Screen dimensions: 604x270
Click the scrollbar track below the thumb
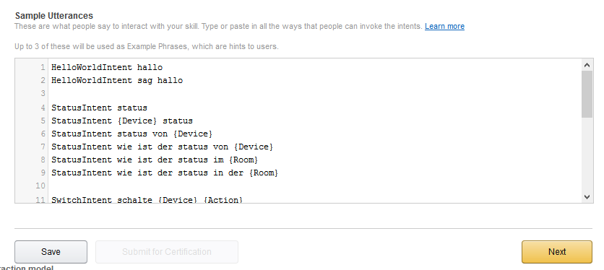tap(587, 154)
